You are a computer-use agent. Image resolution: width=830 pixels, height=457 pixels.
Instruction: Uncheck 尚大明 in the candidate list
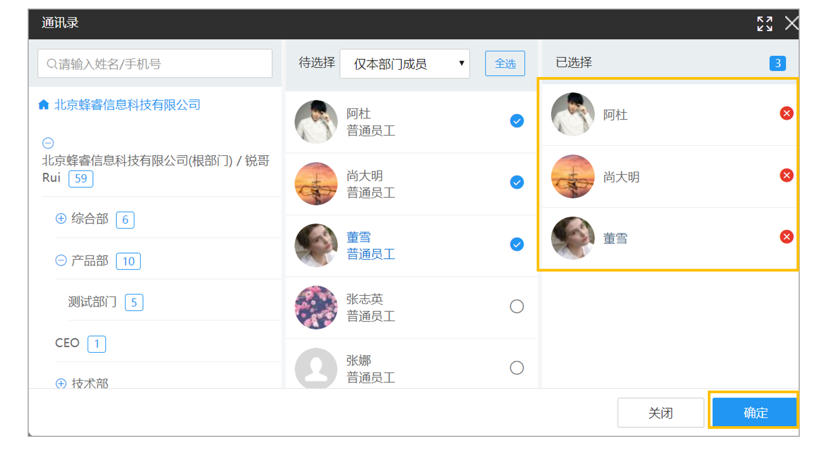coord(516,183)
